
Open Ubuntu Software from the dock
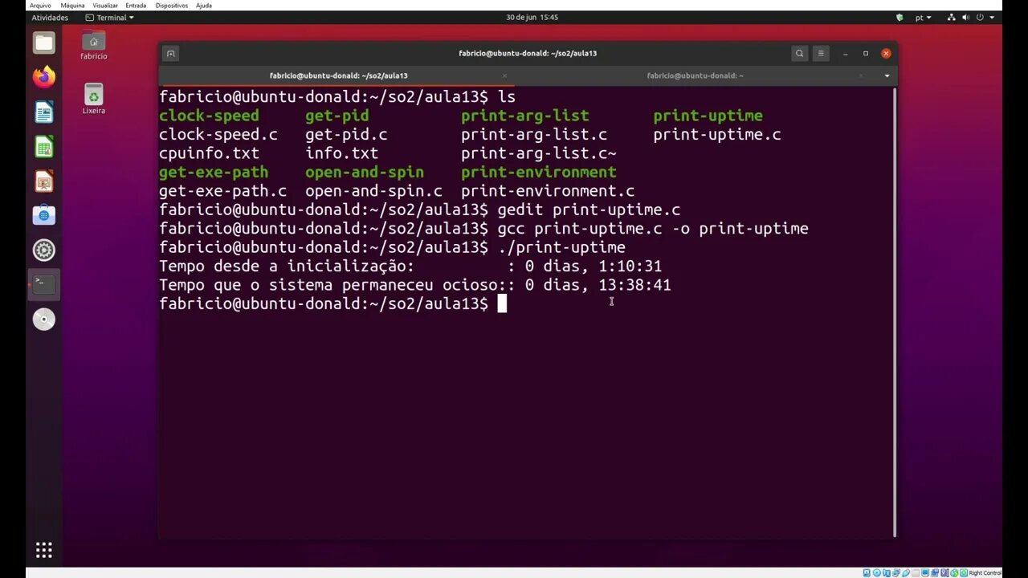tap(44, 215)
